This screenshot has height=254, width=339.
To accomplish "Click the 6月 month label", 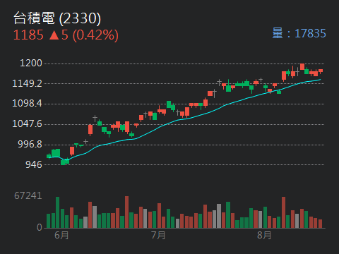I will coord(61,235).
